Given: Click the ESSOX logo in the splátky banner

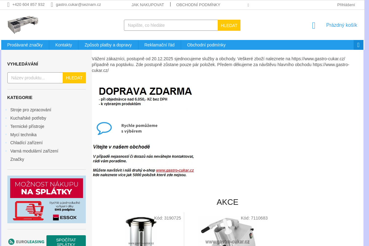Looking at the screenshot, I should coord(65,217).
